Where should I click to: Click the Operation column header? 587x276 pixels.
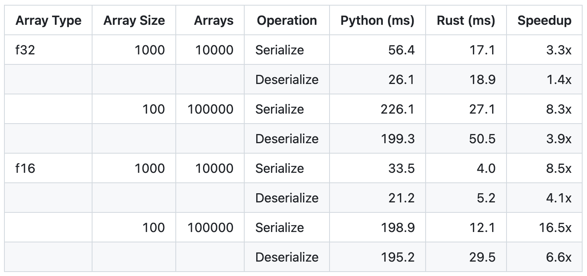[x=287, y=20]
